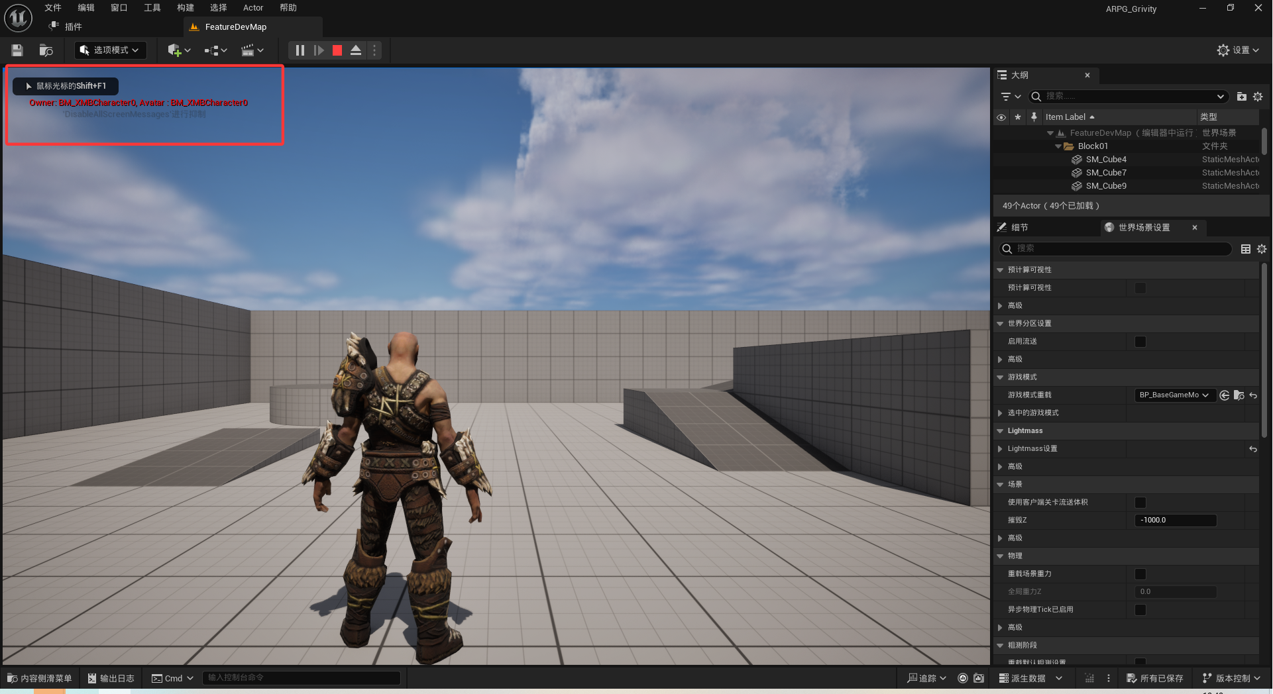Open the 选项模式 mode dropdown
The height and width of the screenshot is (694, 1273).
(x=110, y=50)
